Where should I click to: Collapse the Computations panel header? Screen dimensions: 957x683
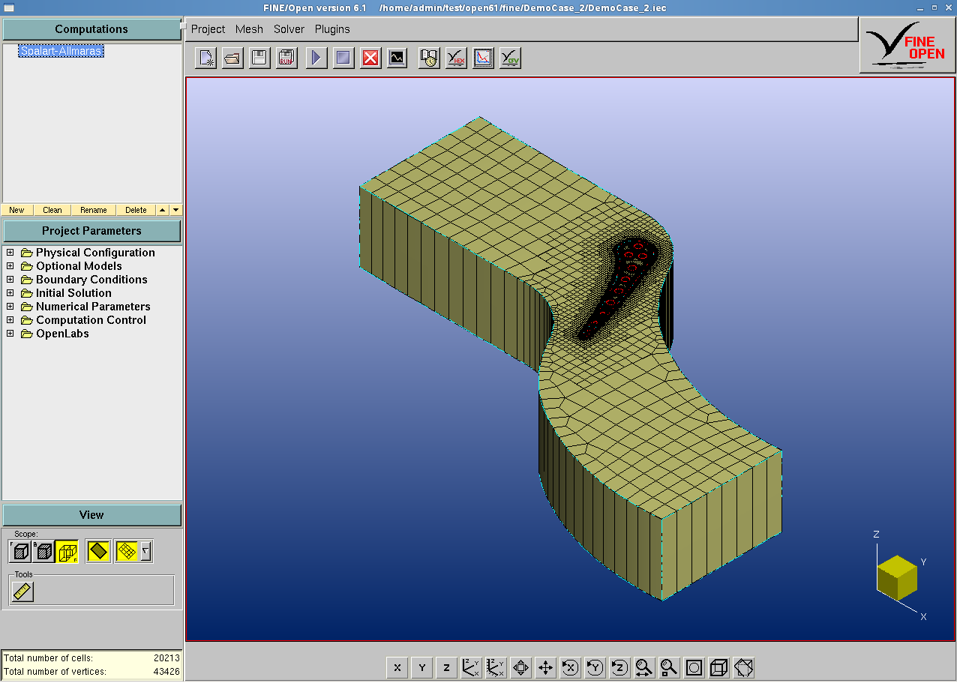click(x=91, y=29)
